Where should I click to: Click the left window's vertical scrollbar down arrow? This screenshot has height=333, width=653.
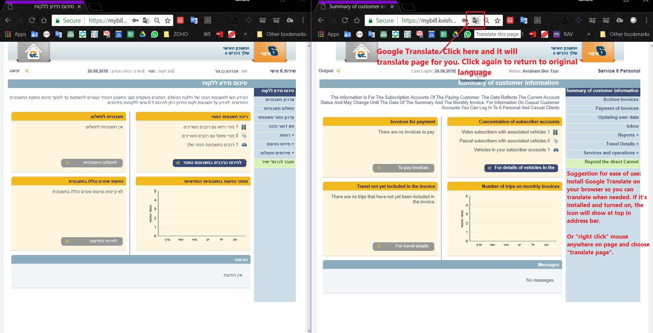pyautogui.click(x=309, y=331)
